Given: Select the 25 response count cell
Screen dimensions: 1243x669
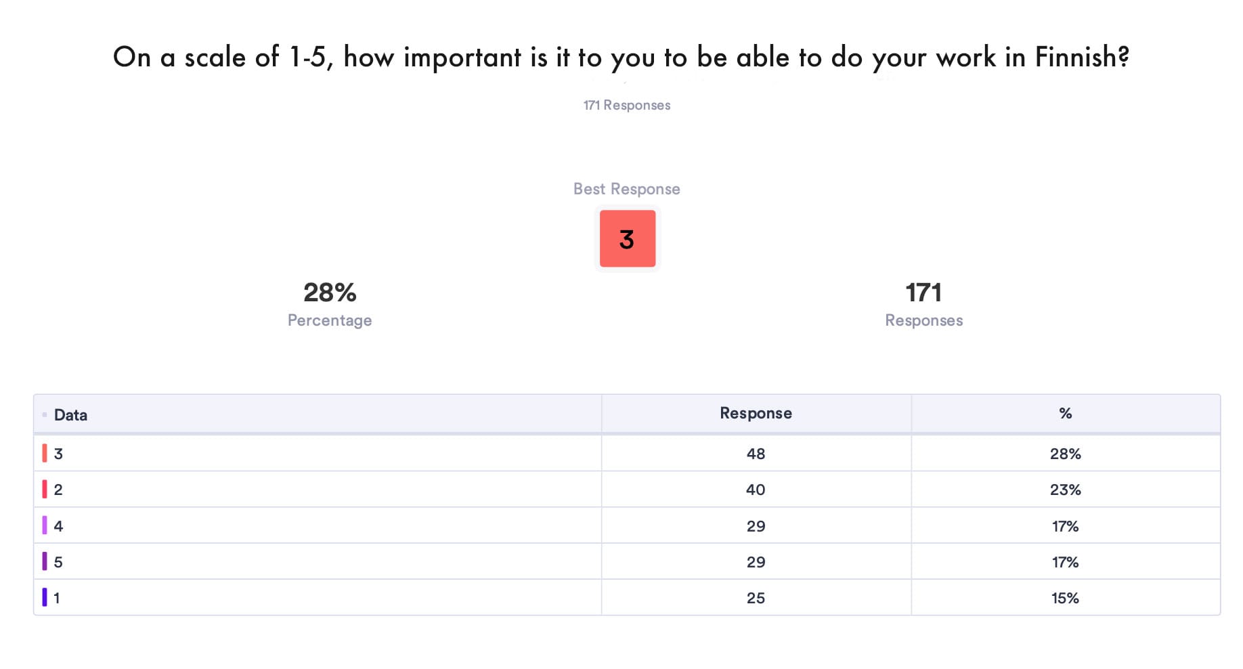Looking at the screenshot, I should [x=756, y=598].
